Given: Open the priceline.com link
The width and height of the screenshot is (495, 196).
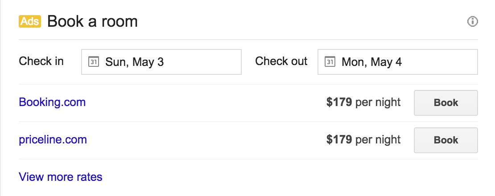Looking at the screenshot, I should pyautogui.click(x=53, y=139).
